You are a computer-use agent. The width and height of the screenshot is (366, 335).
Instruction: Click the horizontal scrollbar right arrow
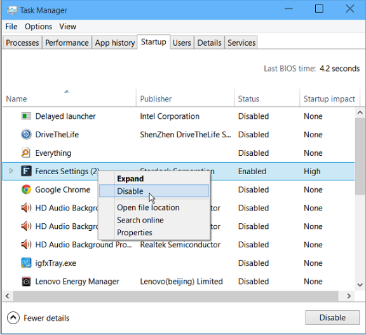[x=349, y=296]
